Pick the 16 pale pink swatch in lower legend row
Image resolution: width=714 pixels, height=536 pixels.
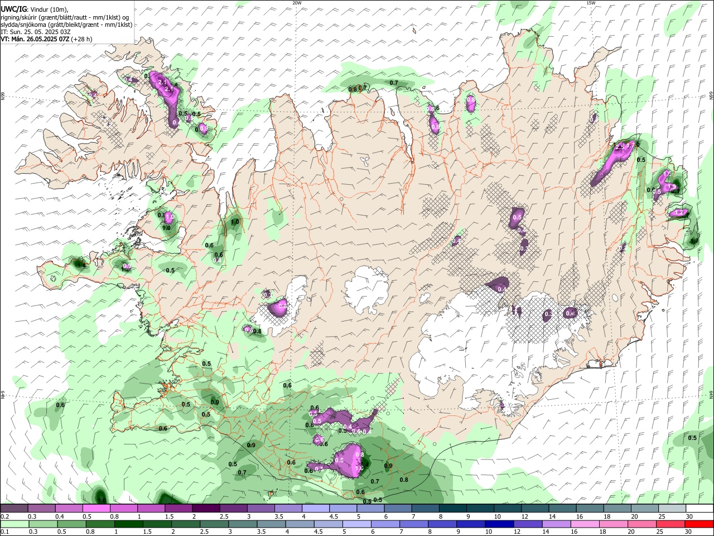[x=585, y=524]
